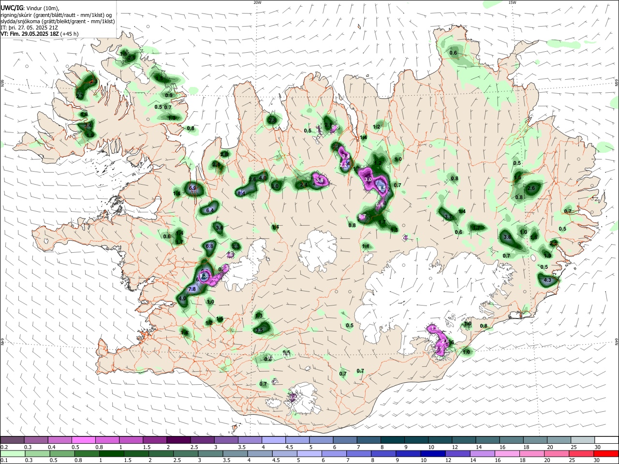Click the upper-row swatch between 20 and 25
This screenshot has width=619, height=464.
pos(559,440)
